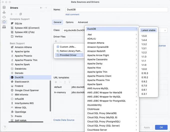Expand DuckDB entry in provided drivers
170x132 pixels.
point(112,29)
